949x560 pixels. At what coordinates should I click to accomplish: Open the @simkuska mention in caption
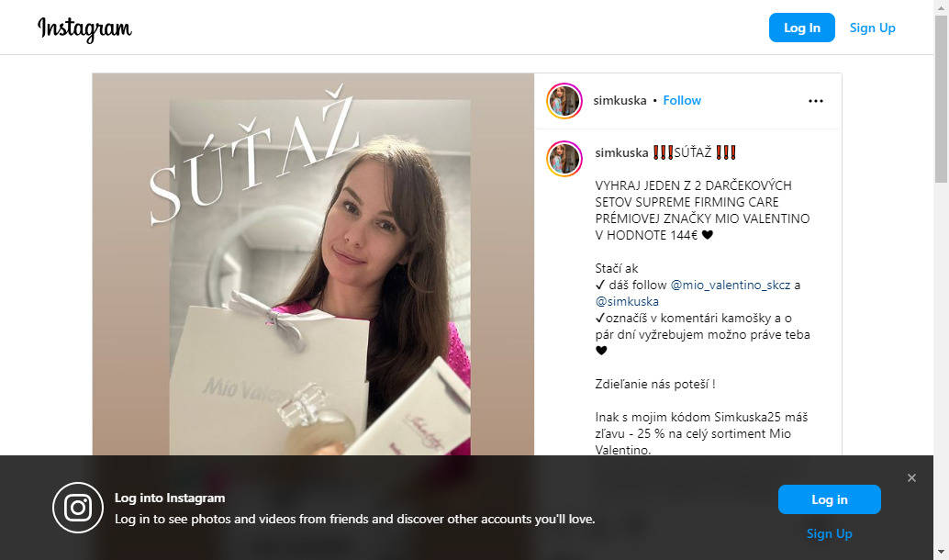click(627, 301)
